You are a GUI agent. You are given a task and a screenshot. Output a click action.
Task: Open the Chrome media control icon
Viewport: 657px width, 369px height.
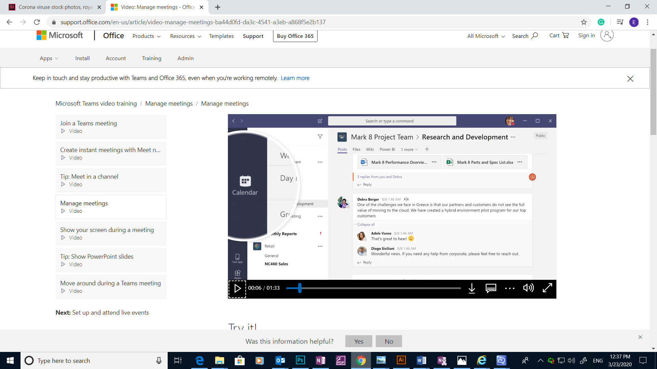[620, 22]
